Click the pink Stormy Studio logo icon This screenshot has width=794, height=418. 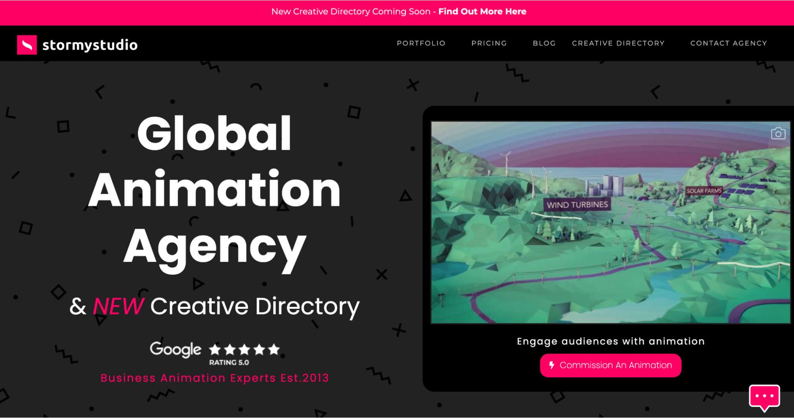[x=27, y=44]
